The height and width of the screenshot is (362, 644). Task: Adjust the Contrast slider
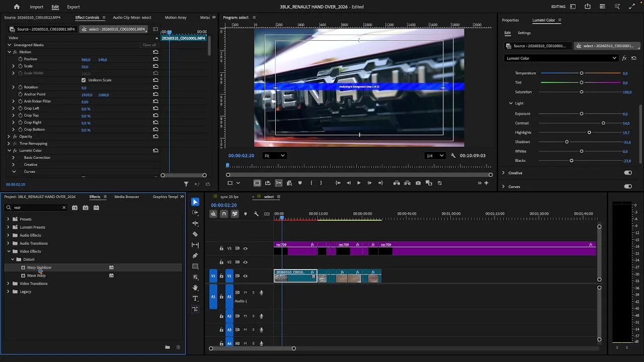click(x=603, y=123)
